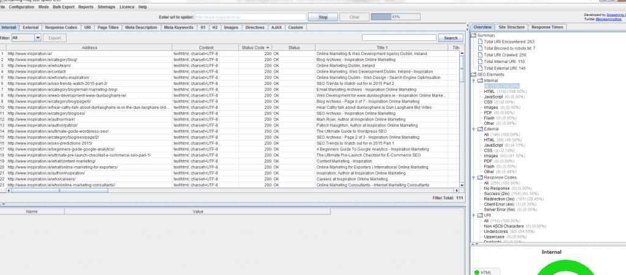Switch to the Images tab
The width and height of the screenshot is (626, 275).
click(231, 28)
